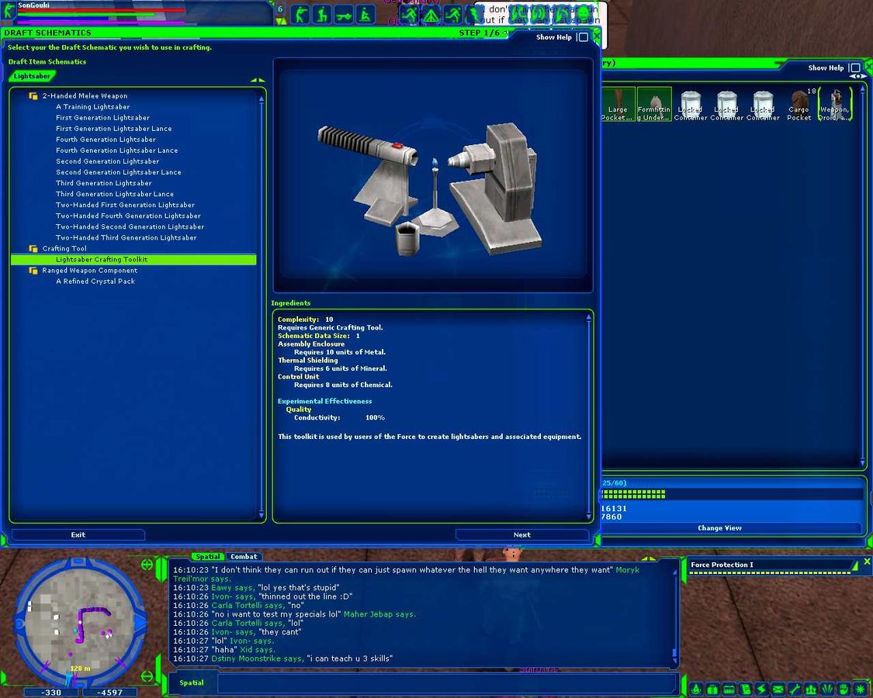Click the wrench options icon
The height and width of the screenshot is (698, 873).
(795, 689)
